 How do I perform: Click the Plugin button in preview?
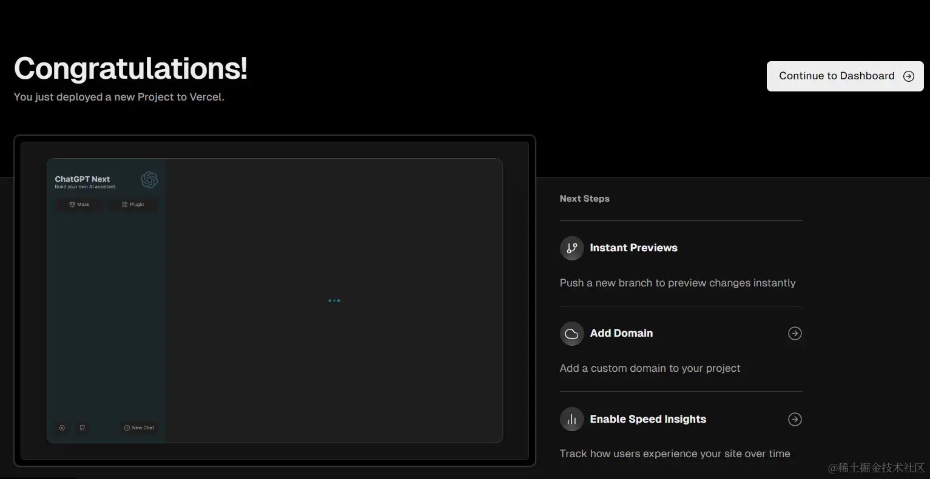click(x=133, y=205)
